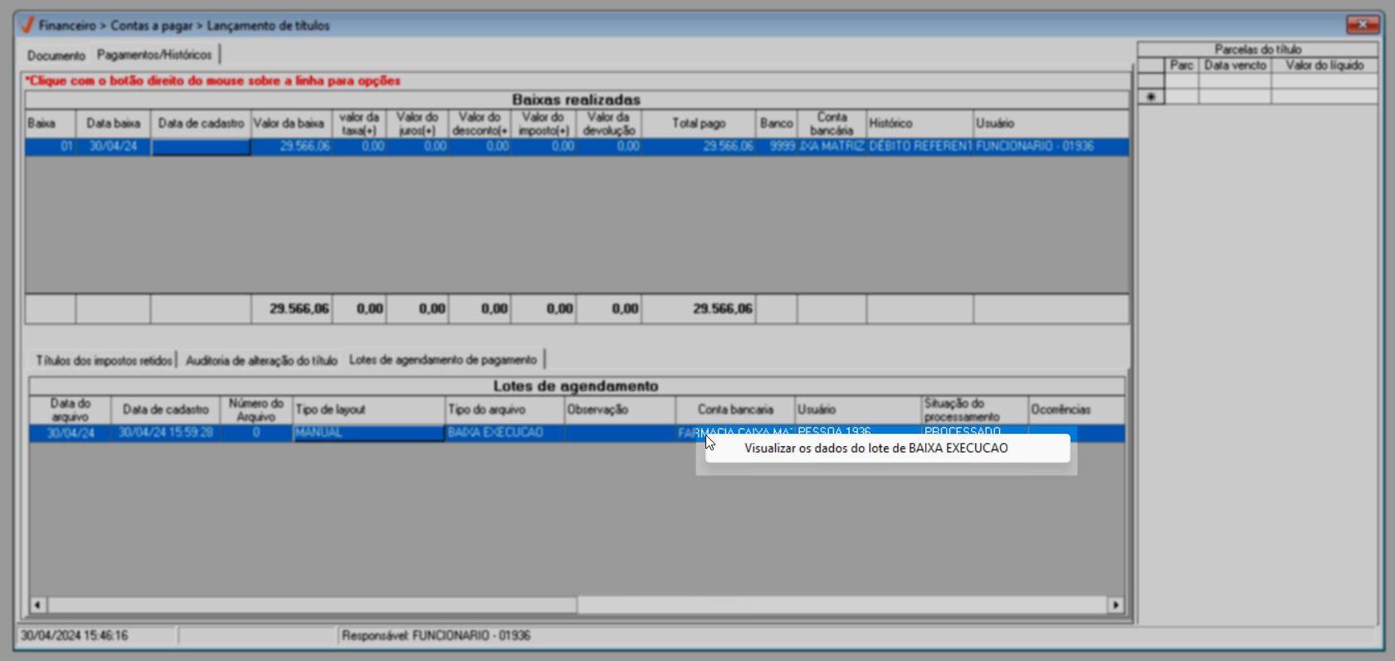
Task: Click the horizontal scrollbar thumb of Lotes grid
Action: tap(312, 605)
